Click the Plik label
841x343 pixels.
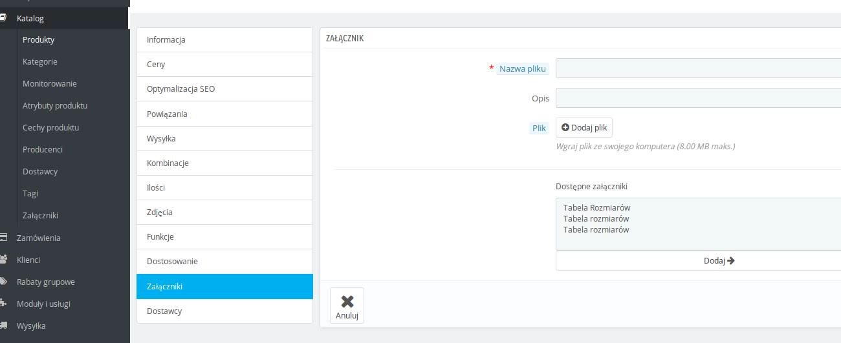coord(540,128)
